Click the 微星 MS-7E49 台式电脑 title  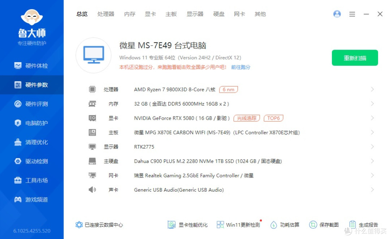[x=163, y=46]
